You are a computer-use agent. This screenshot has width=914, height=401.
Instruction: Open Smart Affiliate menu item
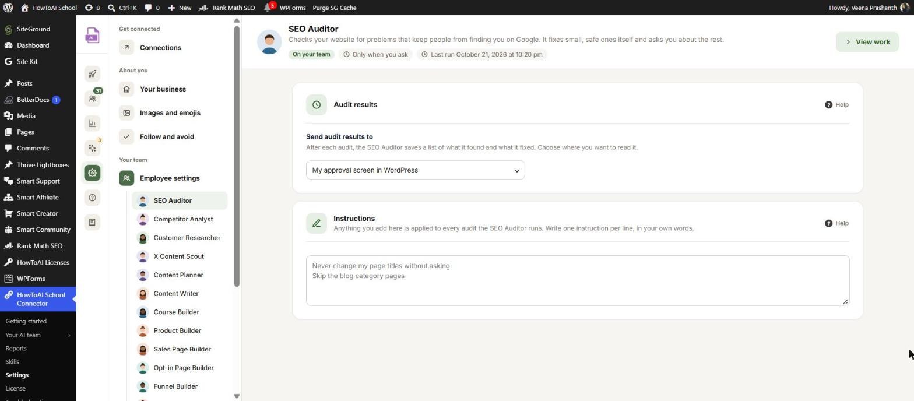tap(38, 197)
